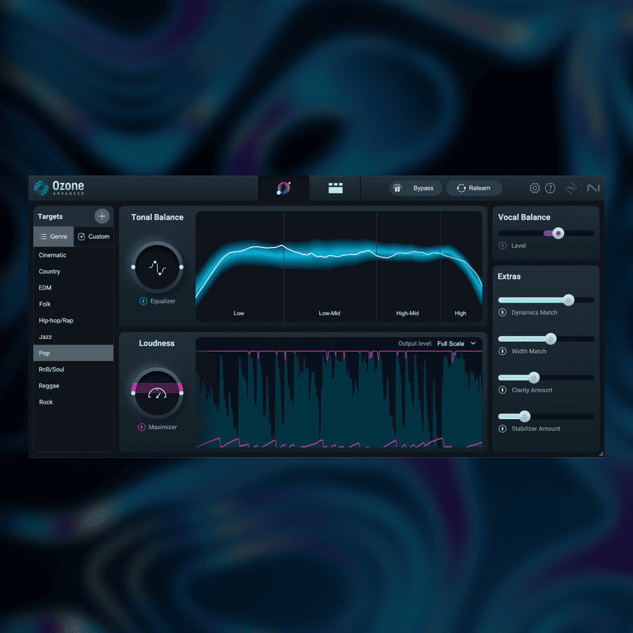The width and height of the screenshot is (633, 633).
Task: Open help with the question mark icon
Action: (550, 188)
